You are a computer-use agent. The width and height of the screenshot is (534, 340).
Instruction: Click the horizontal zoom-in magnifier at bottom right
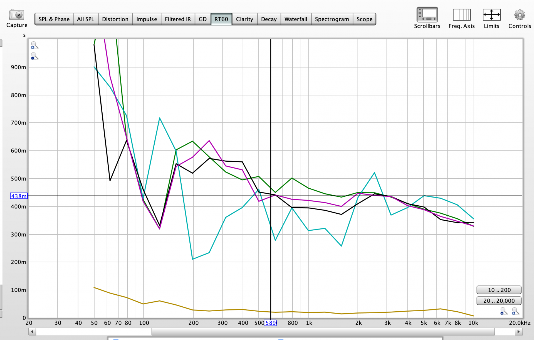tap(515, 311)
